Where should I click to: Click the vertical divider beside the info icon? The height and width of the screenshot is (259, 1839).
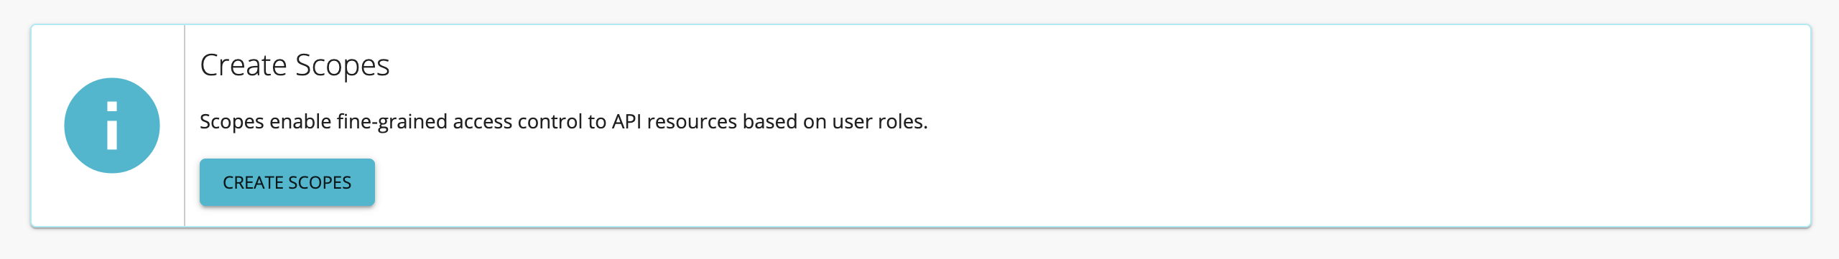(x=185, y=126)
